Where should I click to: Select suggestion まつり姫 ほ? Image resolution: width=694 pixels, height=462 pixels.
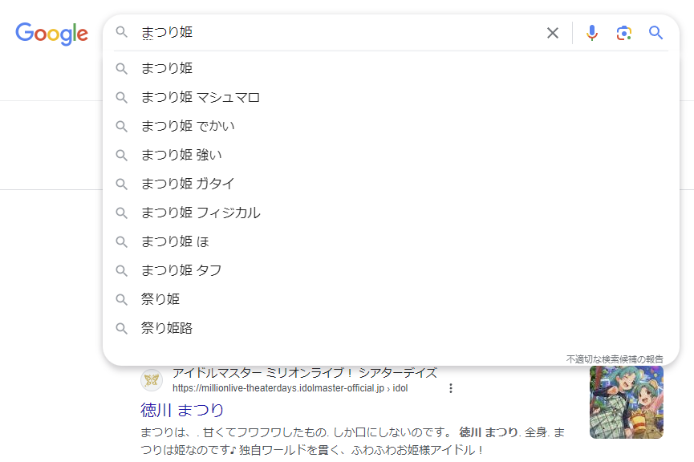pos(391,241)
